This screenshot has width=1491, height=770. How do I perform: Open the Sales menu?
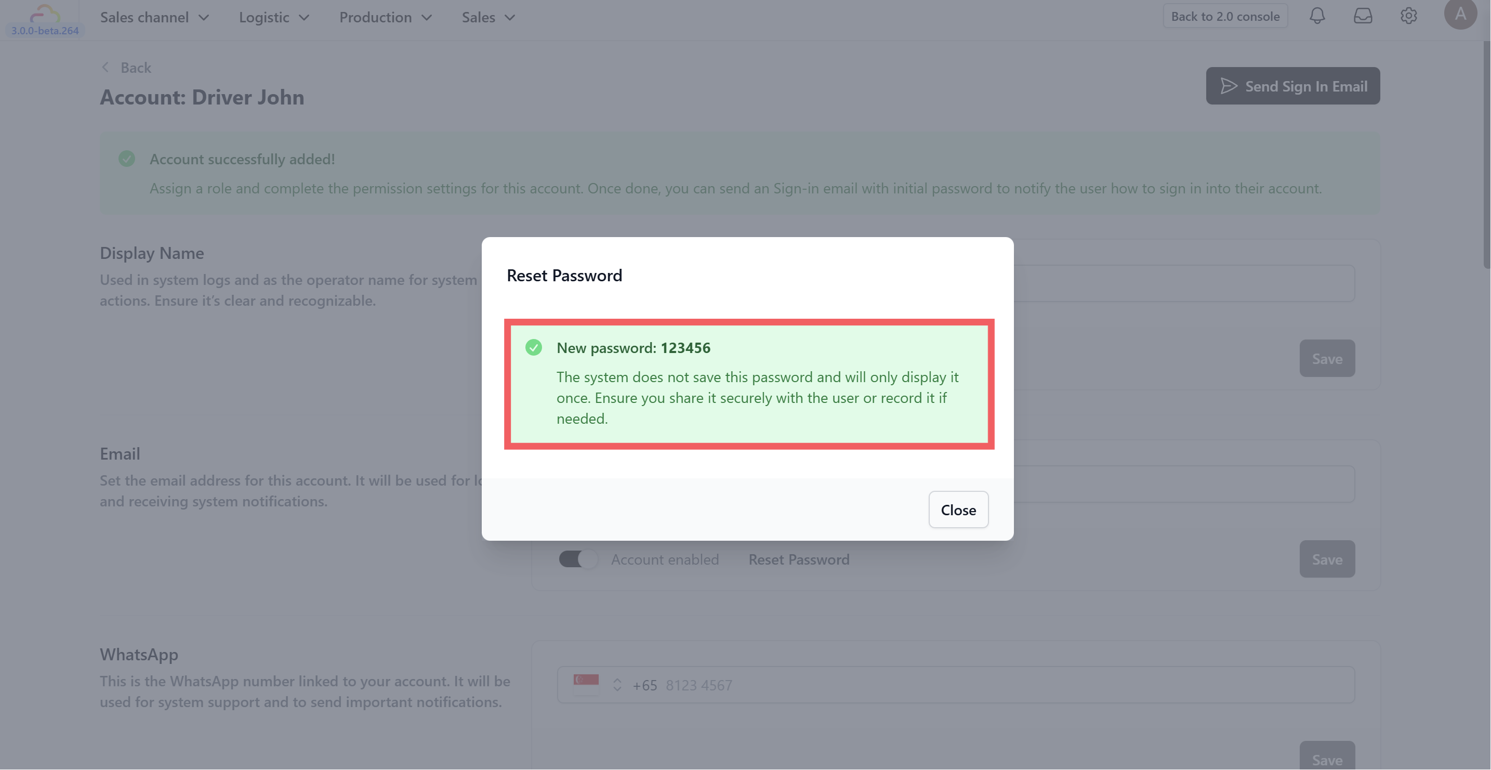[488, 17]
